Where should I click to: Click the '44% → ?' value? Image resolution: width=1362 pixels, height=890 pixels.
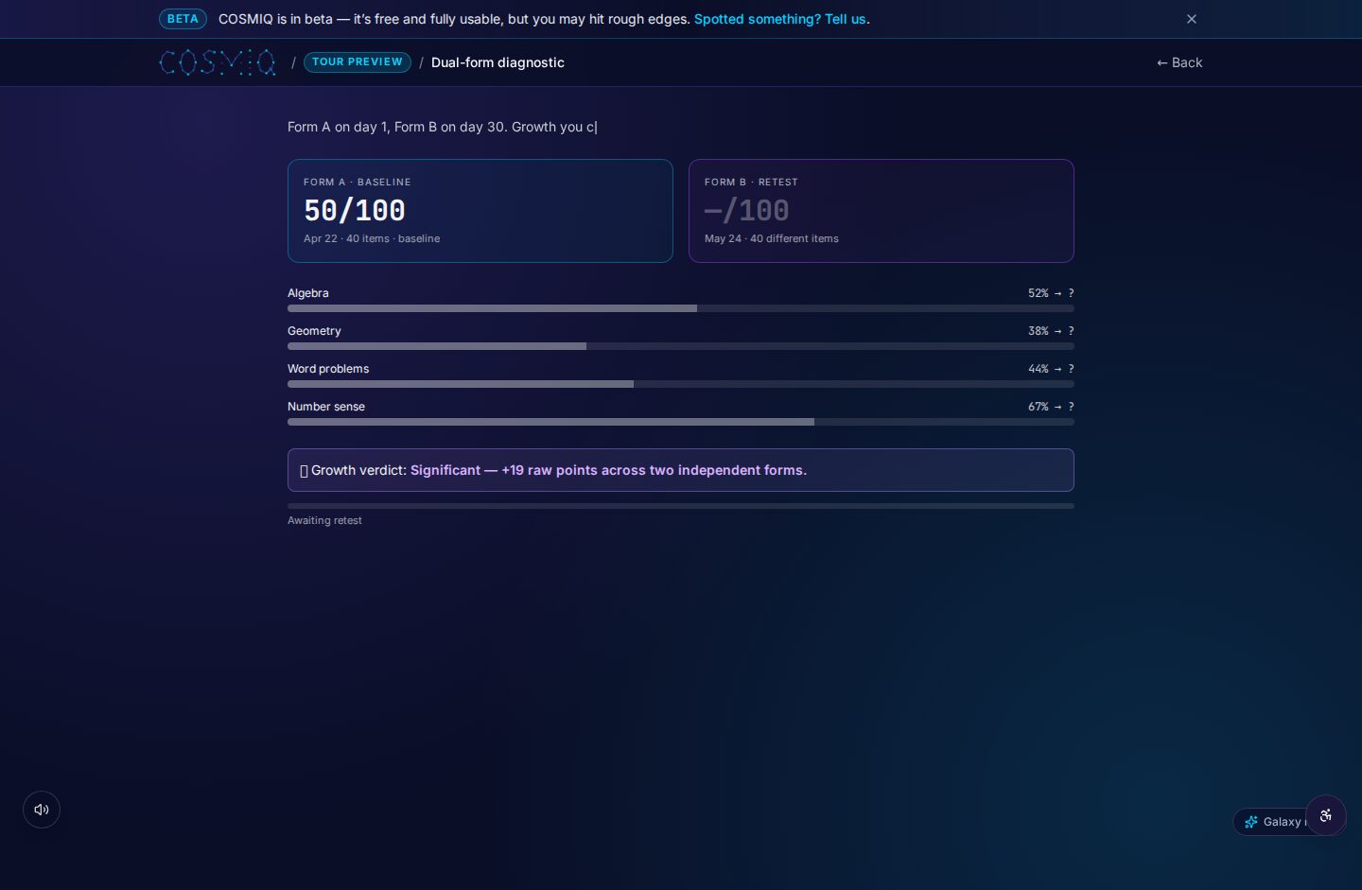coord(1051,369)
